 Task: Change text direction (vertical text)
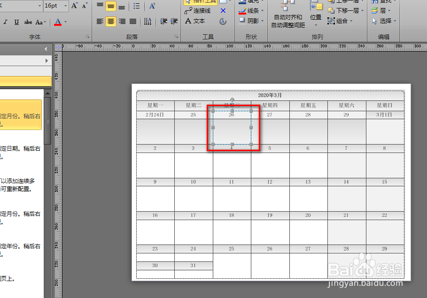148,21
